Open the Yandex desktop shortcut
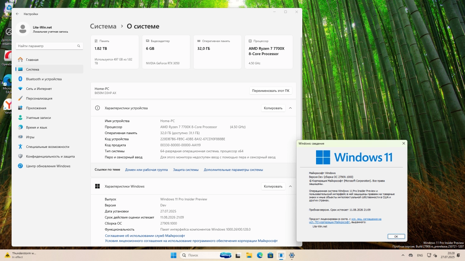The image size is (465, 261). click(x=7, y=107)
